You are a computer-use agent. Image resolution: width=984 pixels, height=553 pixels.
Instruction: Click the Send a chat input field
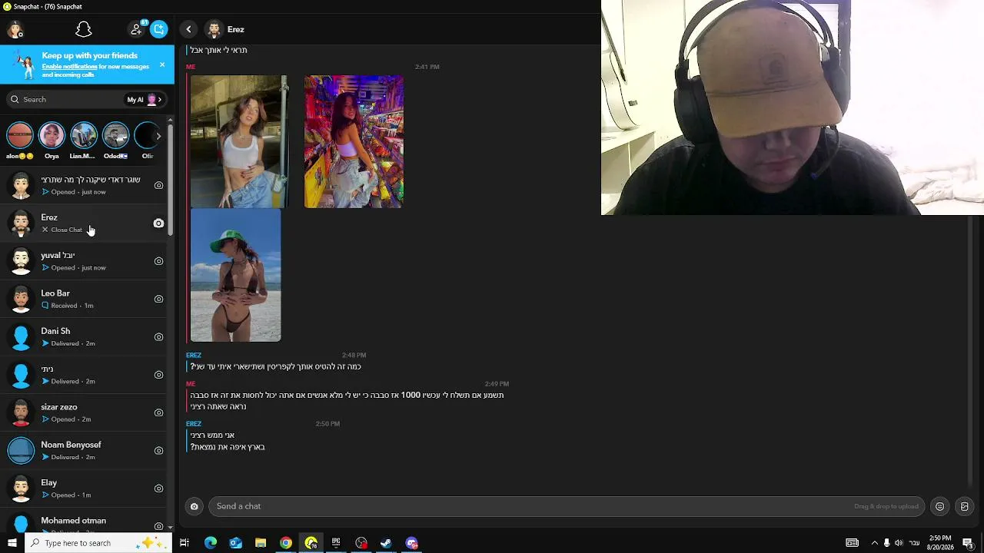[567, 506]
